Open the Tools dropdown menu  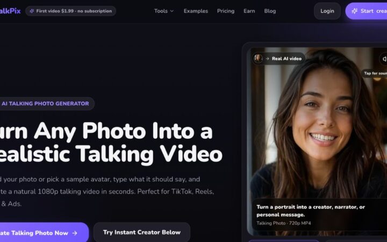(164, 11)
